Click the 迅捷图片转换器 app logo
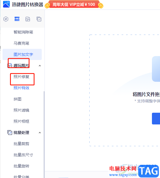This screenshot has height=178, width=160. (6, 4)
